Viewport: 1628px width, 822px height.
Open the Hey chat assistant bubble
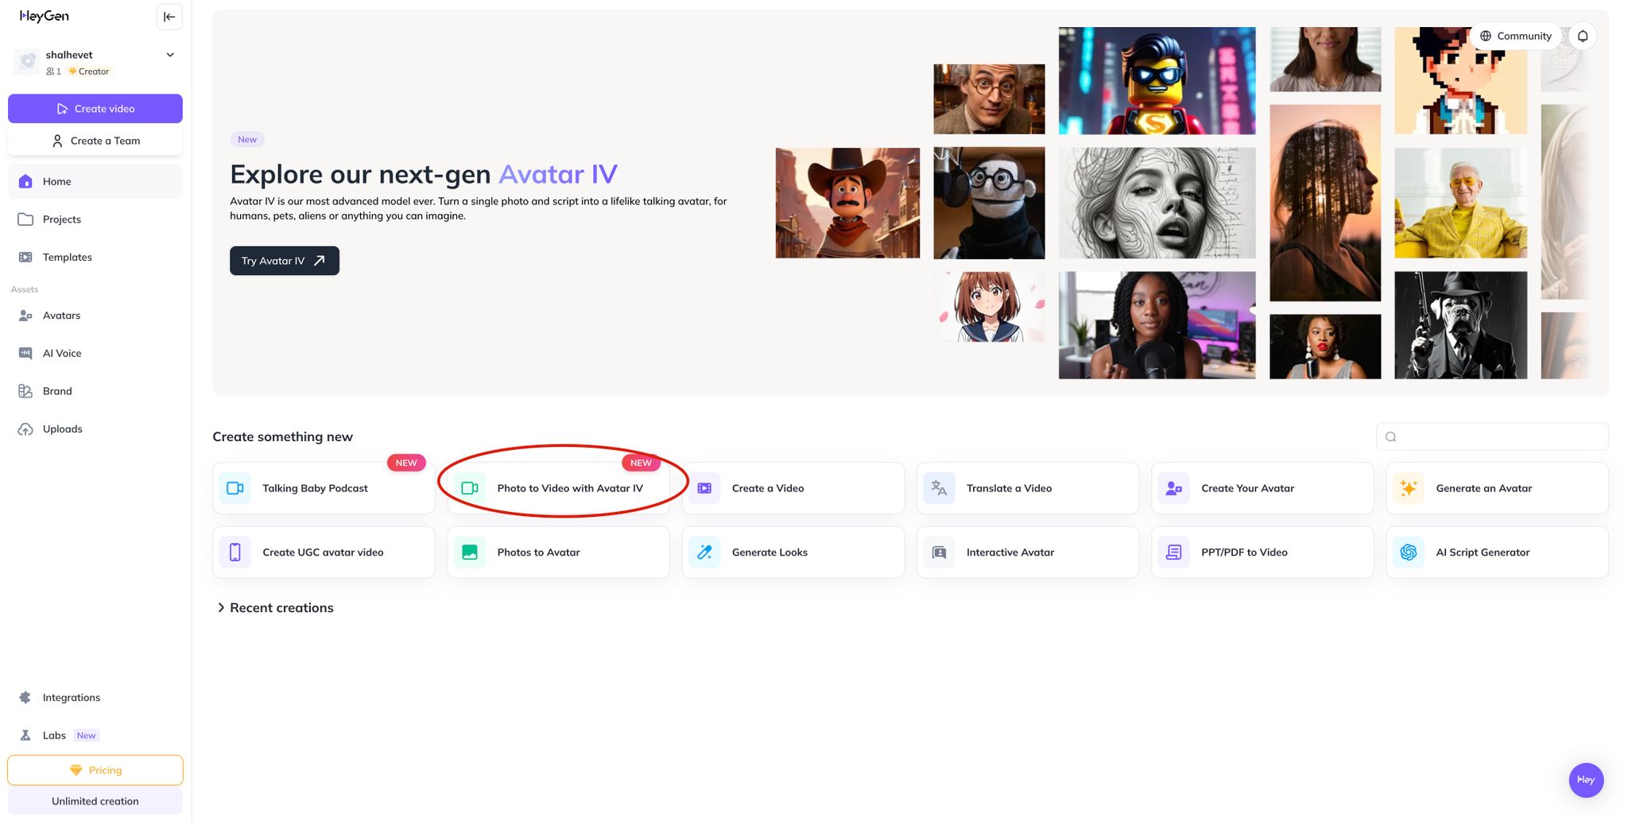pos(1586,780)
